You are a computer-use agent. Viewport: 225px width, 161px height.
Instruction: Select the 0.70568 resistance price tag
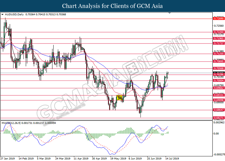pos(218,69)
